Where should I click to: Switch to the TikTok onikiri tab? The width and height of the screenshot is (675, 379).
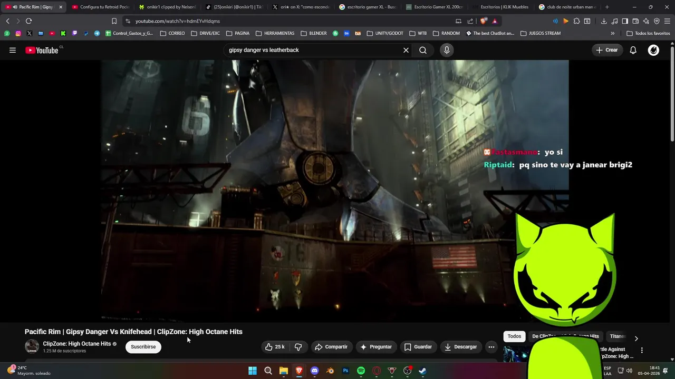(235, 7)
